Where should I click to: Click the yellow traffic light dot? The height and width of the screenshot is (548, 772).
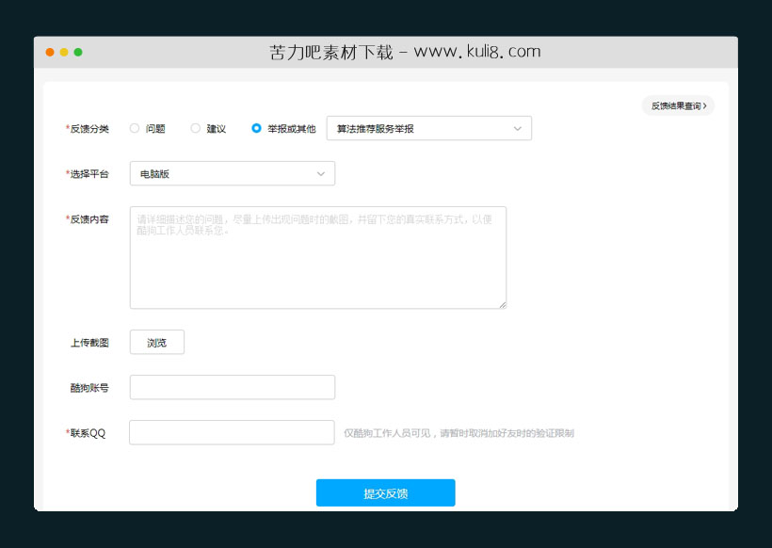(x=62, y=53)
